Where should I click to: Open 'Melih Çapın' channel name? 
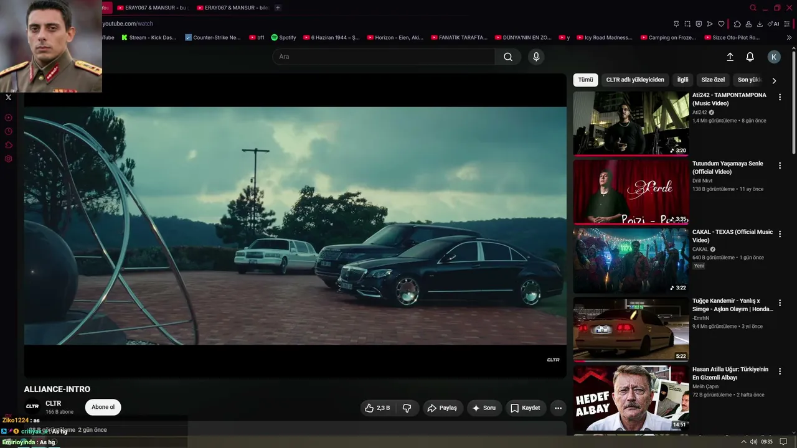(706, 386)
